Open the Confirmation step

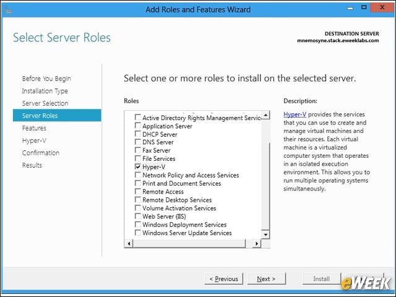[41, 153]
